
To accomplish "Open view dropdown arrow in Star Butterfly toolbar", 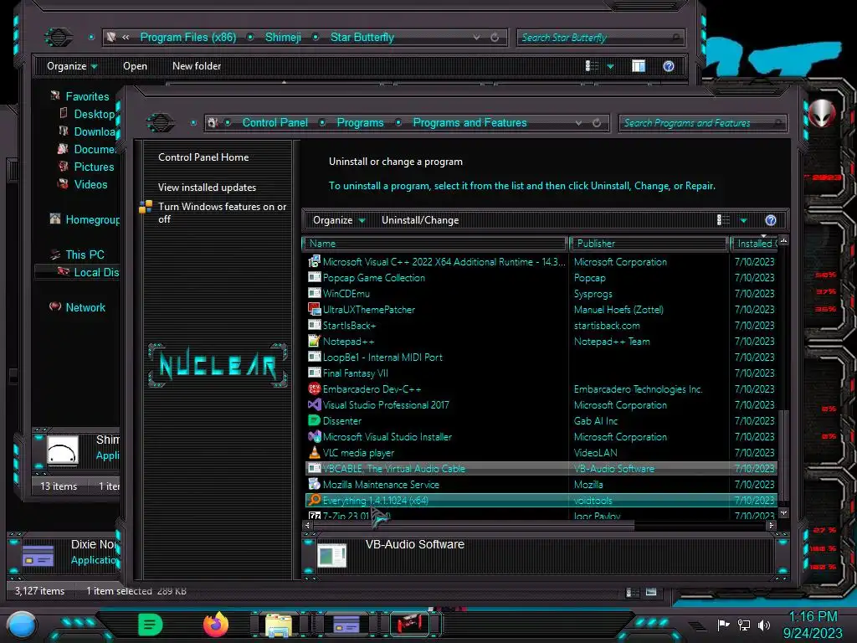I will pyautogui.click(x=610, y=67).
